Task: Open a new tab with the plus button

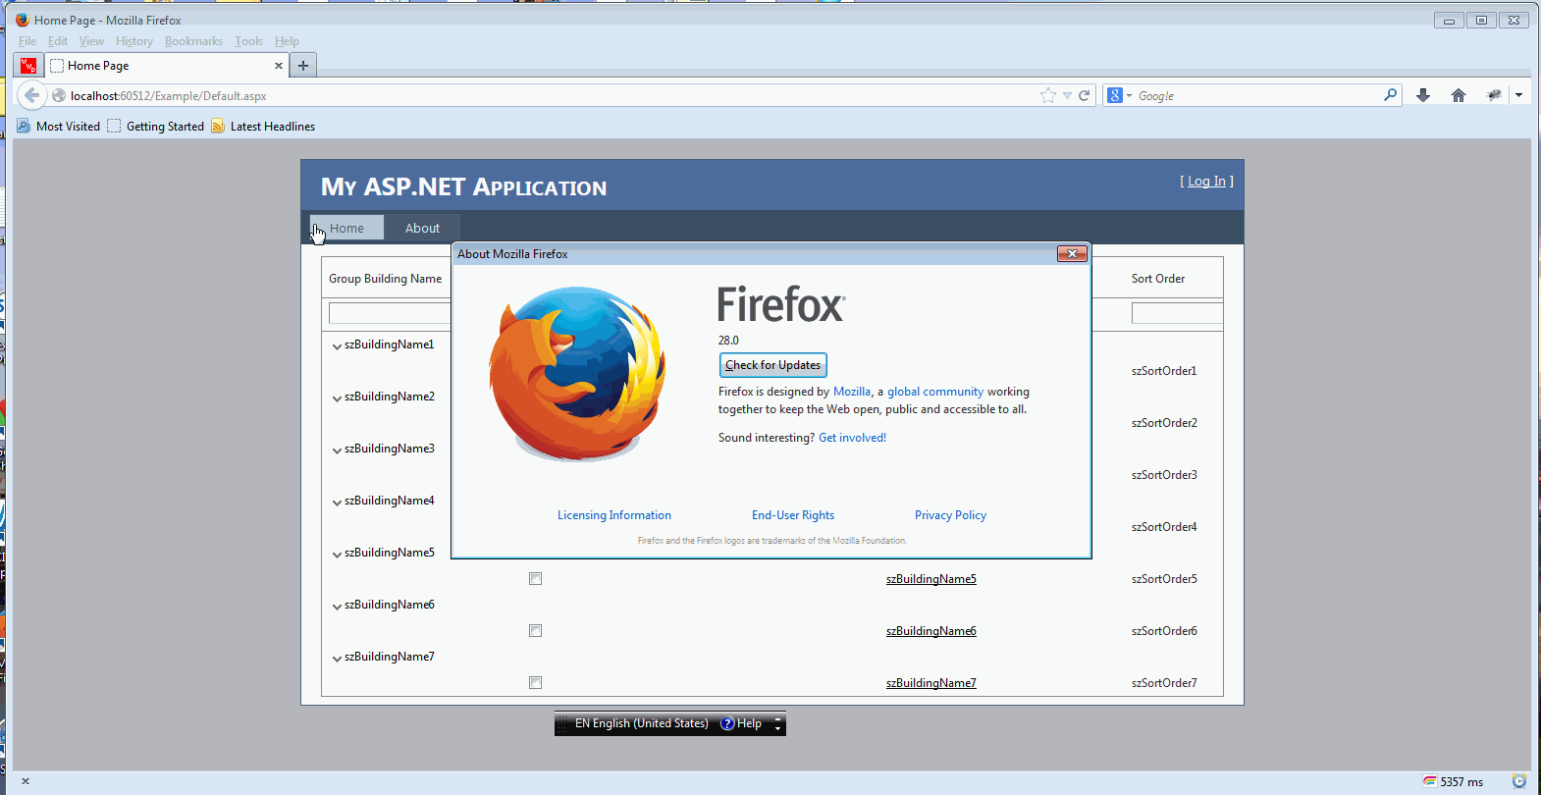Action: [x=303, y=66]
